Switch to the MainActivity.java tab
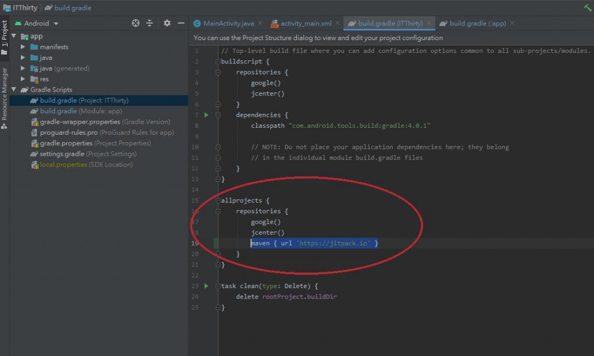This screenshot has width=594, height=356. 228,23
